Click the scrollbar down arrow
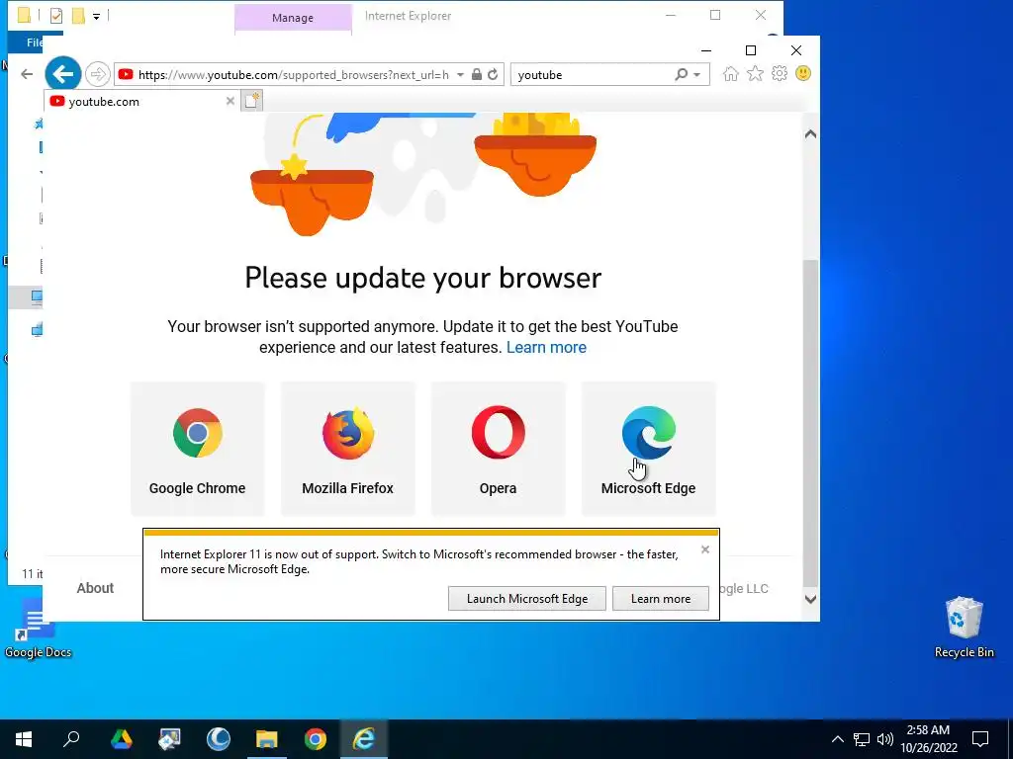The height and width of the screenshot is (759, 1013). pyautogui.click(x=811, y=599)
